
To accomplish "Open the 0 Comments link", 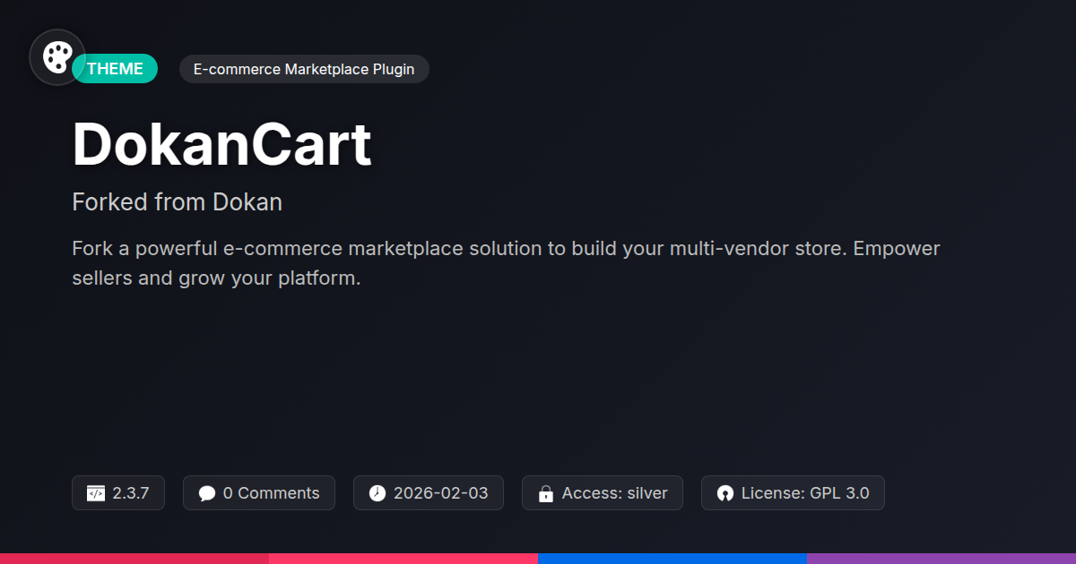I will point(259,493).
